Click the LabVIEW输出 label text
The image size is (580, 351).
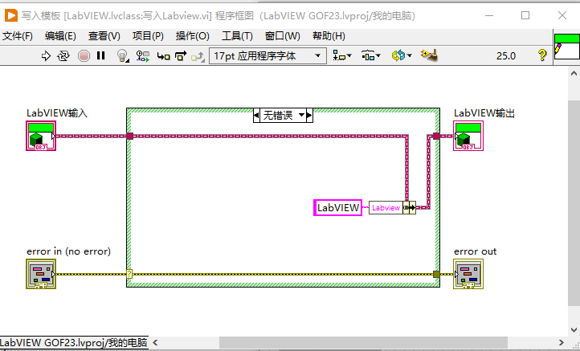484,113
